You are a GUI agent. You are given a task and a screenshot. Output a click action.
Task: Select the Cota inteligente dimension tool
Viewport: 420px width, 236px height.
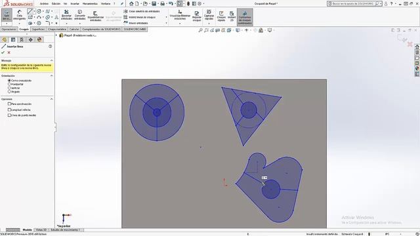click(19, 15)
